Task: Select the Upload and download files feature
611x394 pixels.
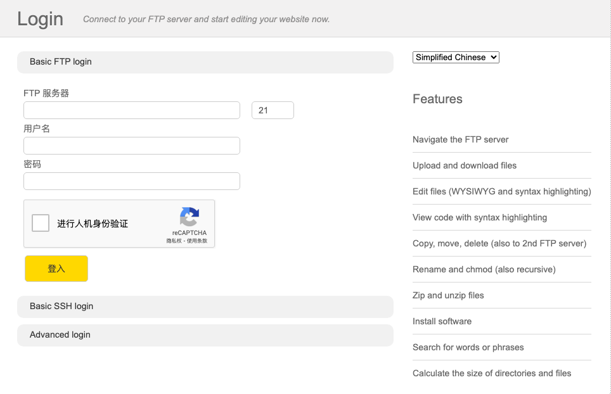Action: (465, 165)
